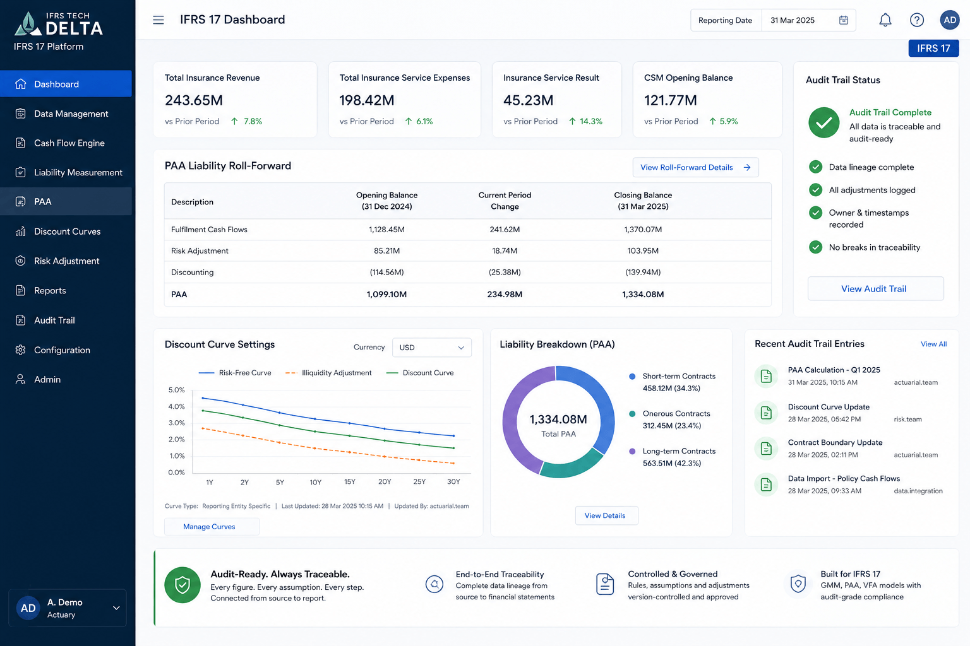Open the notifications bell
Image resolution: width=970 pixels, height=646 pixels.
point(885,20)
